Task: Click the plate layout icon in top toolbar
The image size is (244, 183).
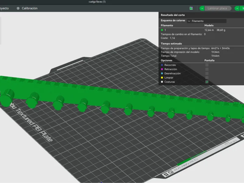Action: click(191, 8)
